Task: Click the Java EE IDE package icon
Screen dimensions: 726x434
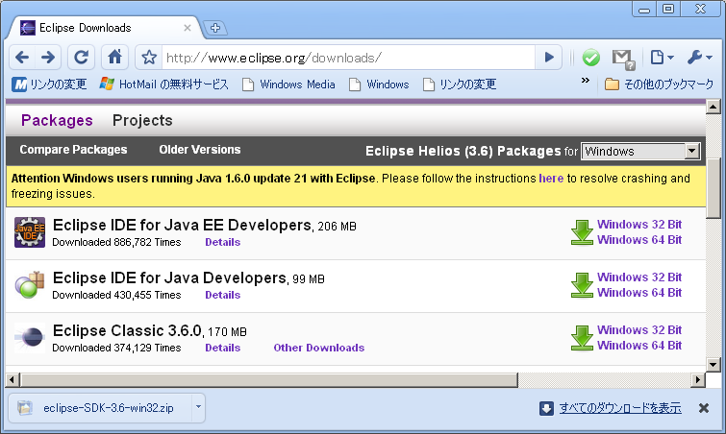Action: coord(30,232)
